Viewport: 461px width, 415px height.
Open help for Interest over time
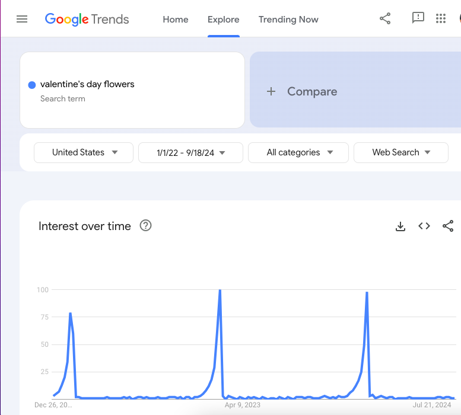(x=145, y=226)
